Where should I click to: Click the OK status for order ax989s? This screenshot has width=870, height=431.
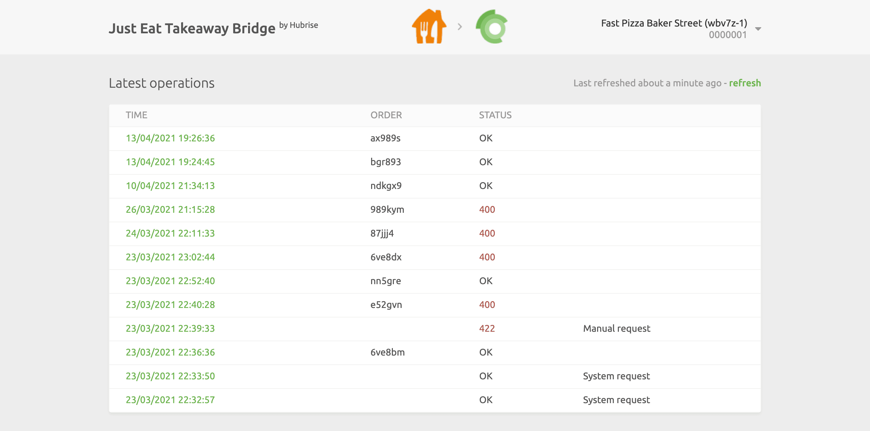pos(486,138)
